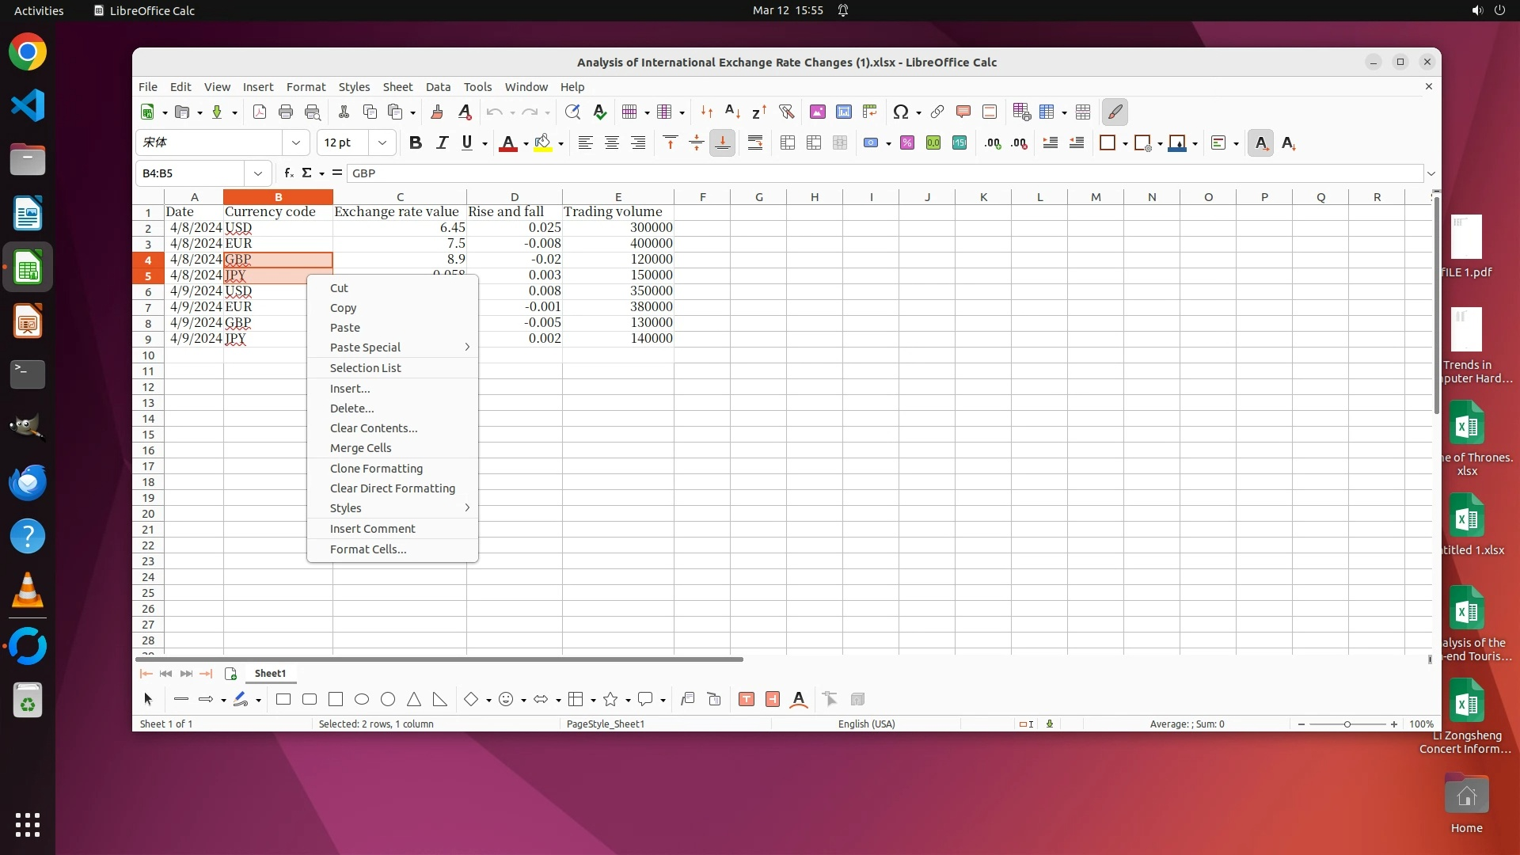Toggle Bold formatting button

pyautogui.click(x=416, y=142)
